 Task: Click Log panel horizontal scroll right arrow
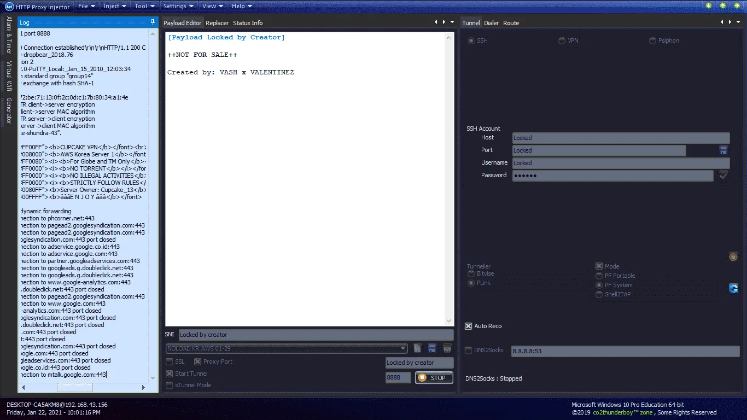(x=144, y=387)
